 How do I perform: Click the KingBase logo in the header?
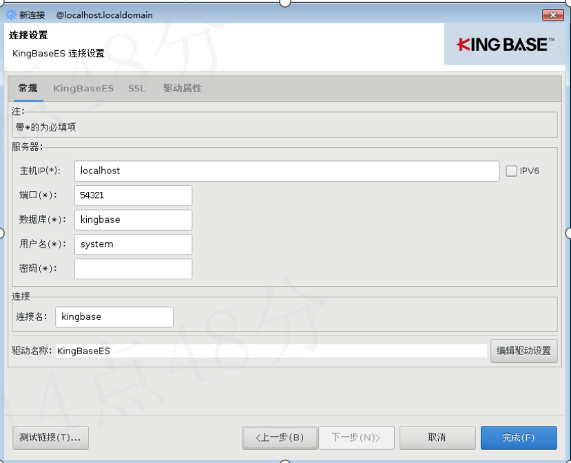504,43
